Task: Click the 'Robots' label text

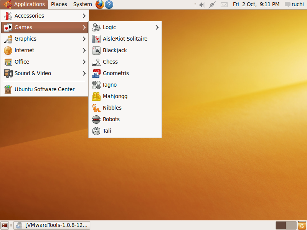Action: (111, 120)
